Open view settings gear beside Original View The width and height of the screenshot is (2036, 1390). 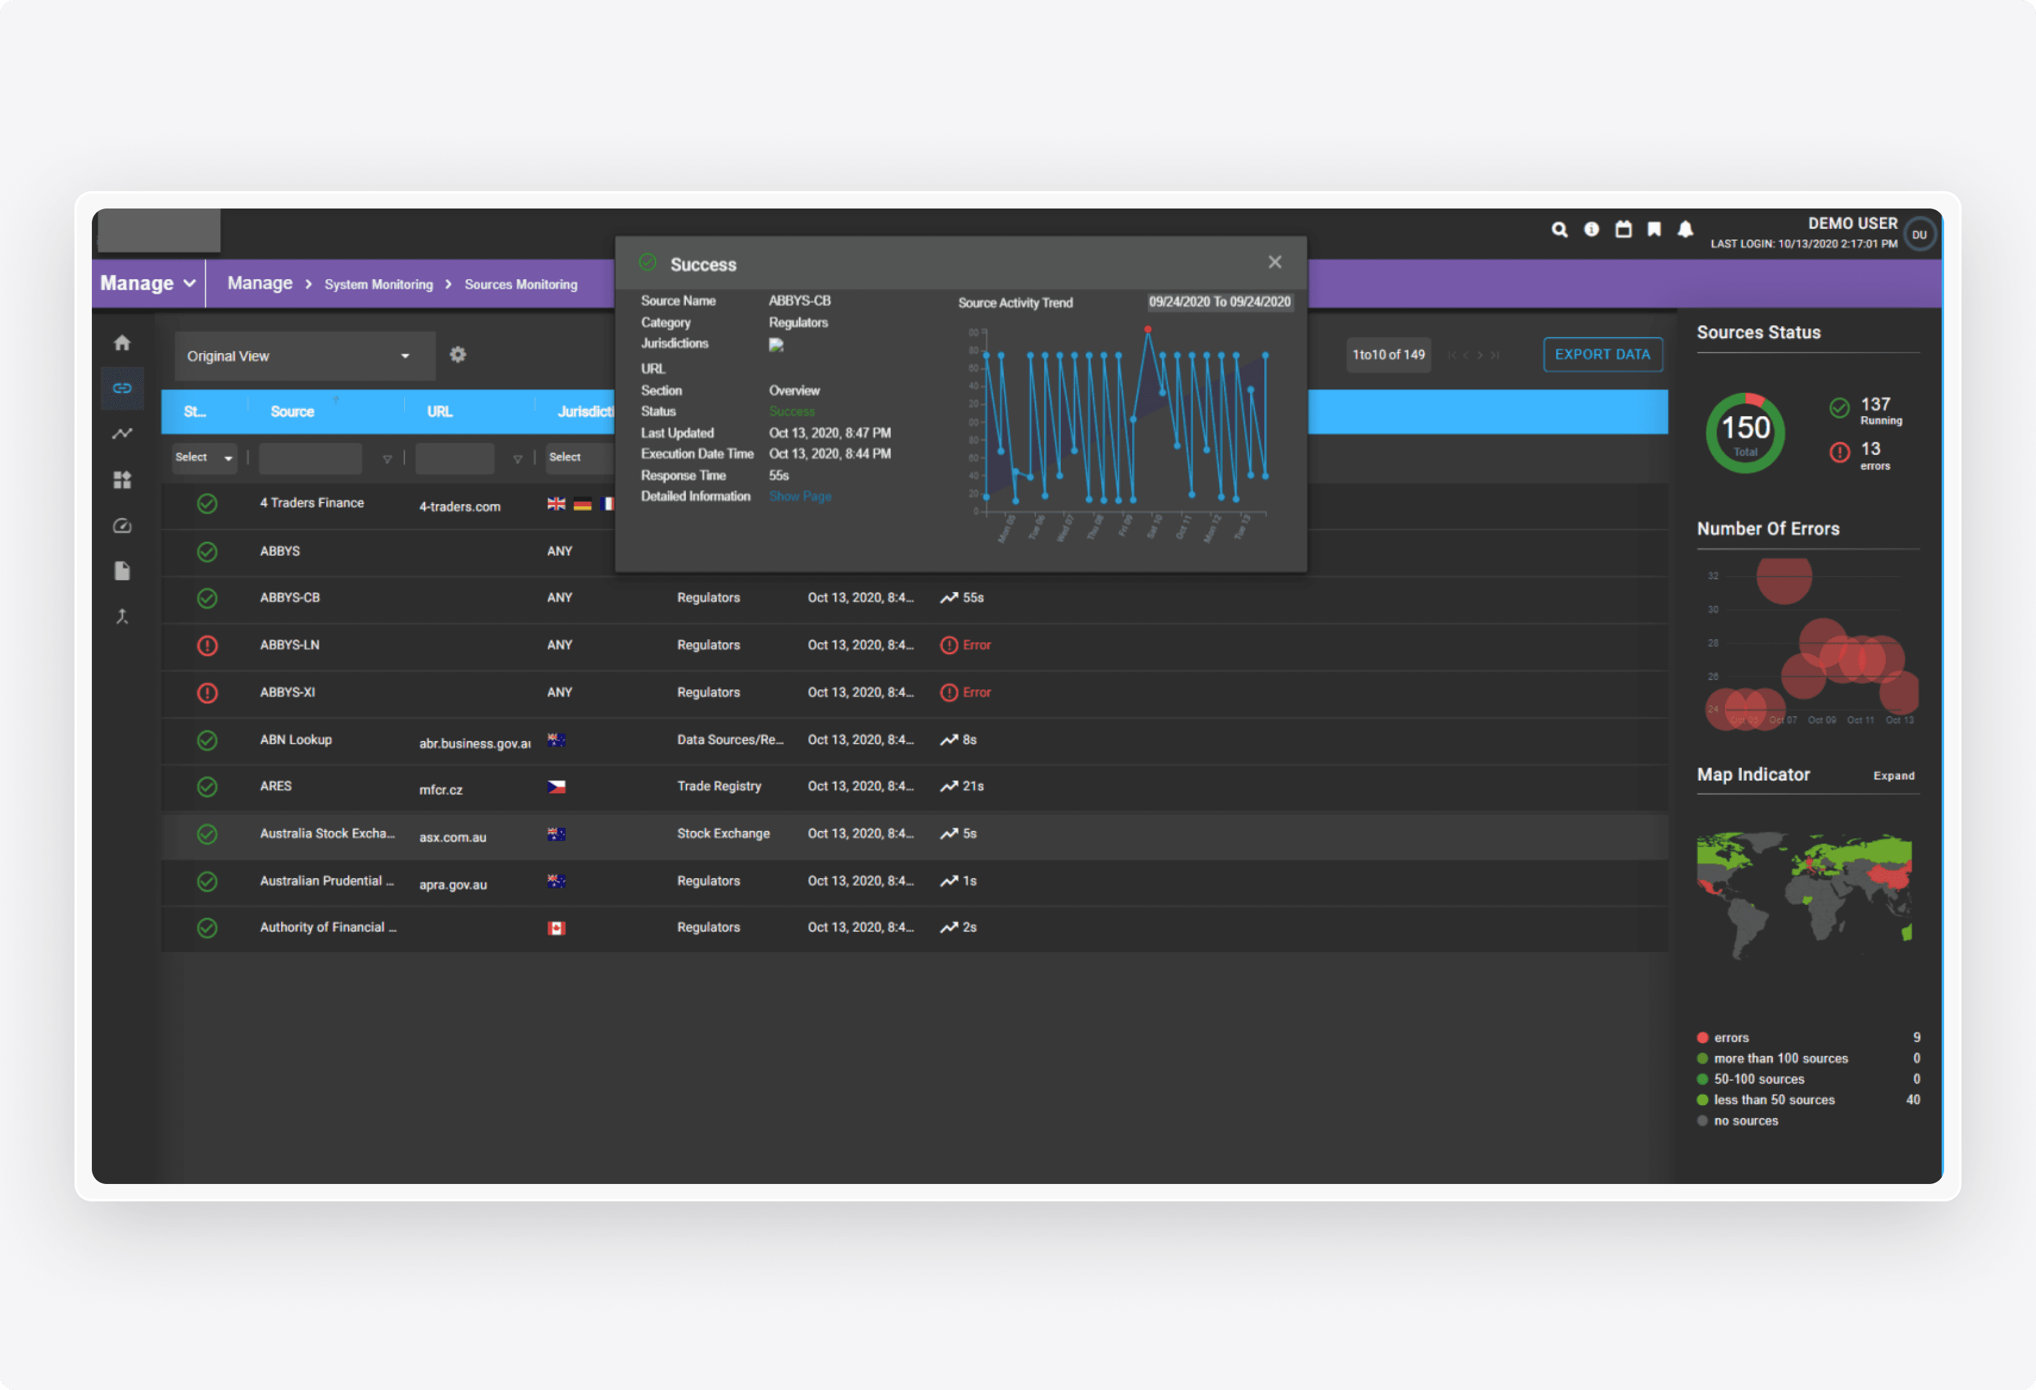pyautogui.click(x=457, y=355)
